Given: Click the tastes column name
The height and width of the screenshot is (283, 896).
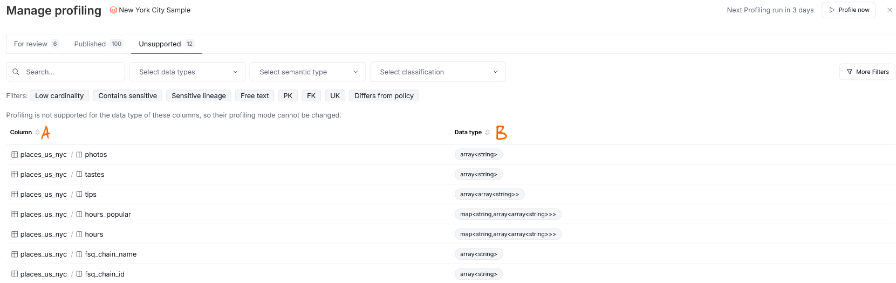Looking at the screenshot, I should tap(94, 175).
